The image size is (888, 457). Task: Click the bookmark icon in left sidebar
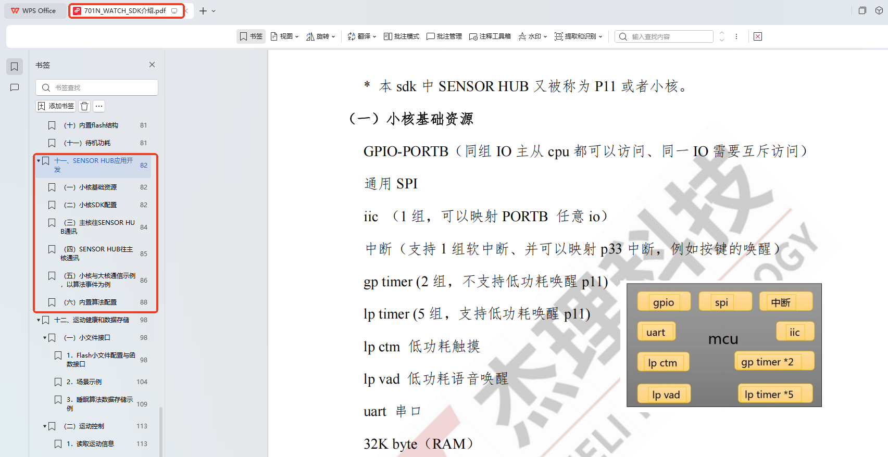[15, 67]
